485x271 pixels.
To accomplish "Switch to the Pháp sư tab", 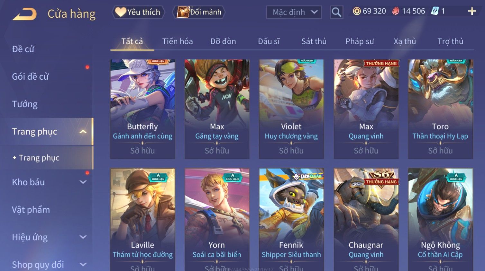I will point(360,41).
